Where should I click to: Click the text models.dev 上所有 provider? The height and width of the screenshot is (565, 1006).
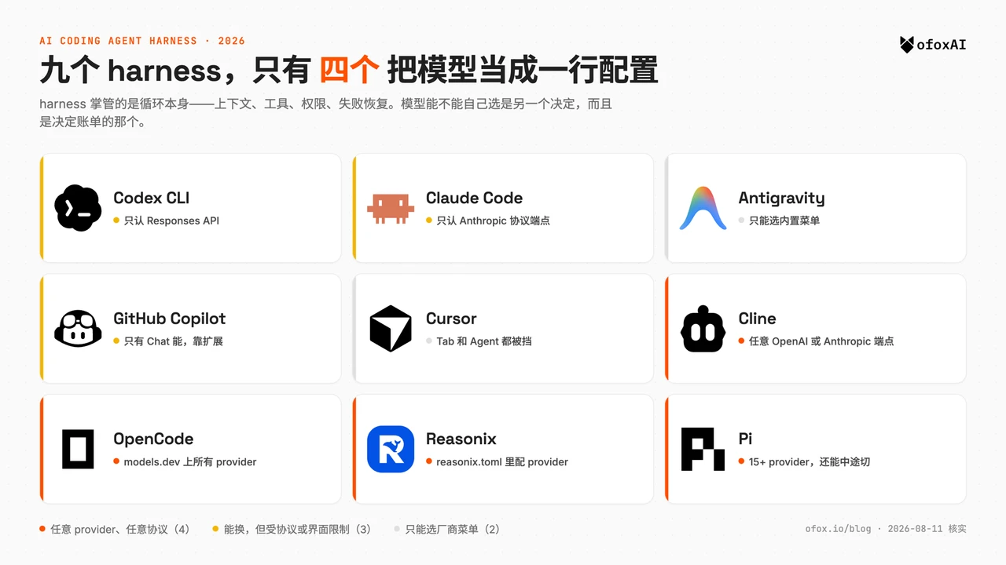(x=190, y=462)
